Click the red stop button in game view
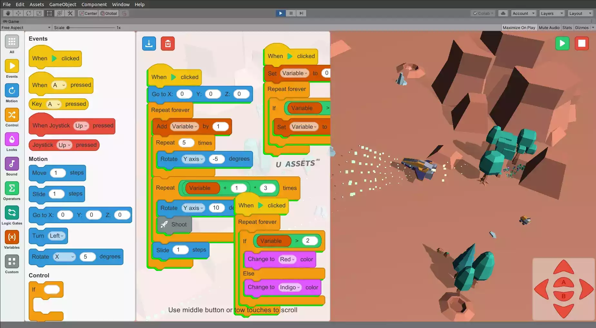 (582, 43)
